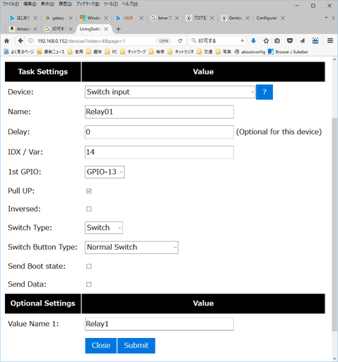The width and height of the screenshot is (338, 362).
Task: Go back with the back arrow
Action: pyautogui.click(x=21, y=41)
